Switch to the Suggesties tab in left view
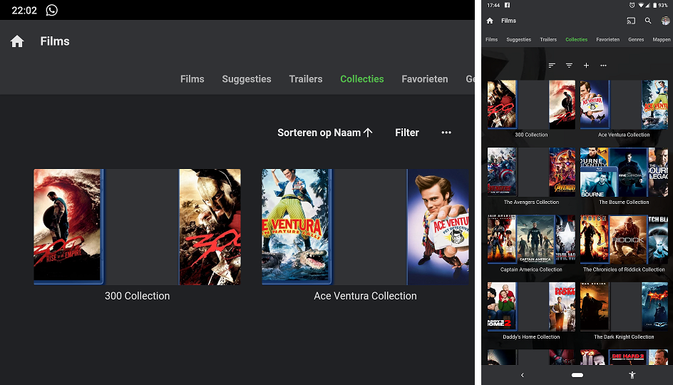Image resolution: width=673 pixels, height=385 pixels. pyautogui.click(x=247, y=79)
